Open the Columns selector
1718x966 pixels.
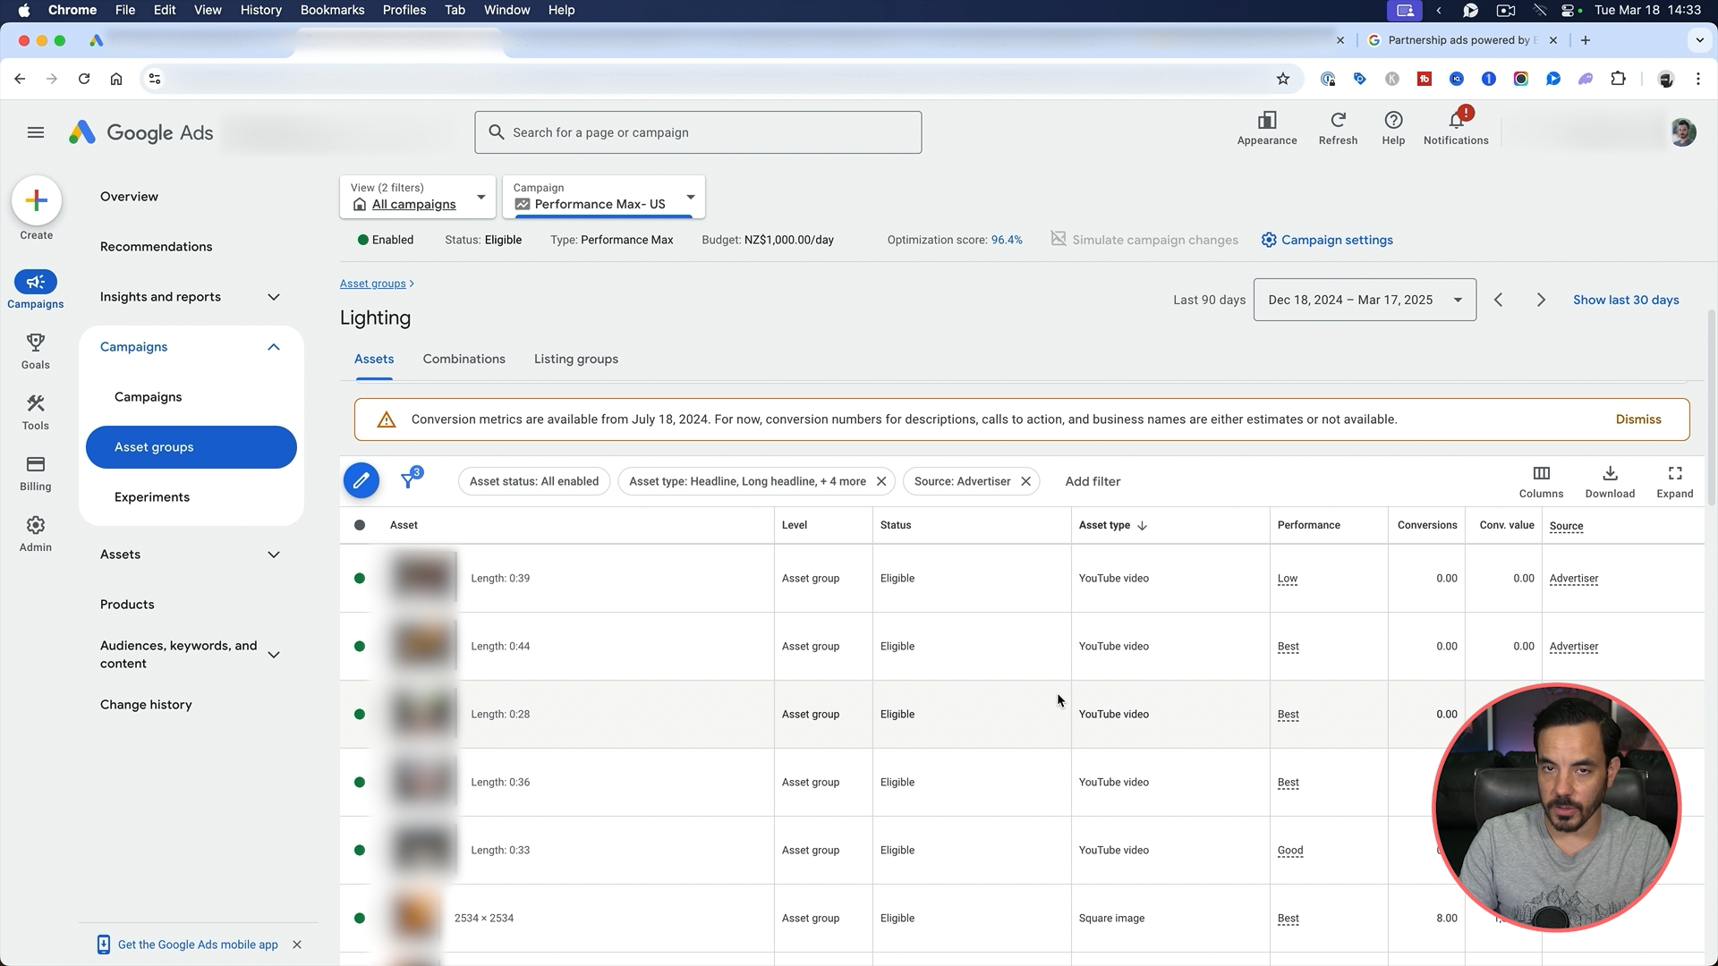[1541, 481]
